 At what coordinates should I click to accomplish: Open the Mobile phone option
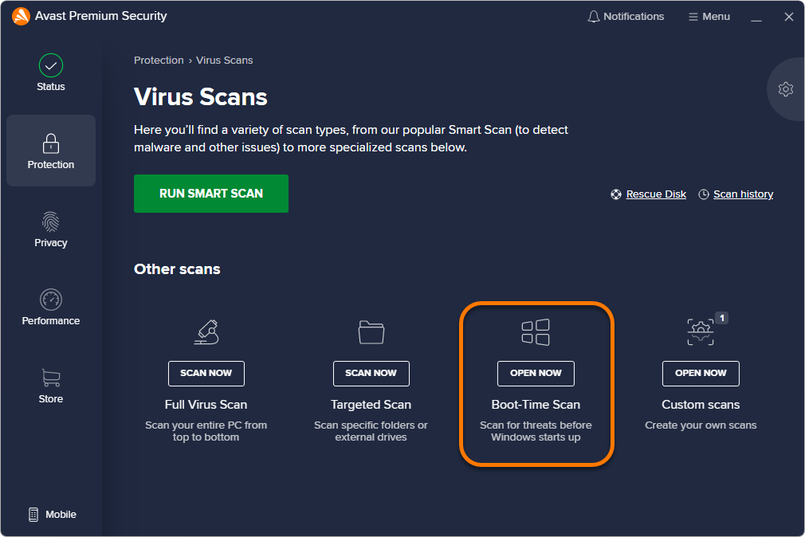53,515
